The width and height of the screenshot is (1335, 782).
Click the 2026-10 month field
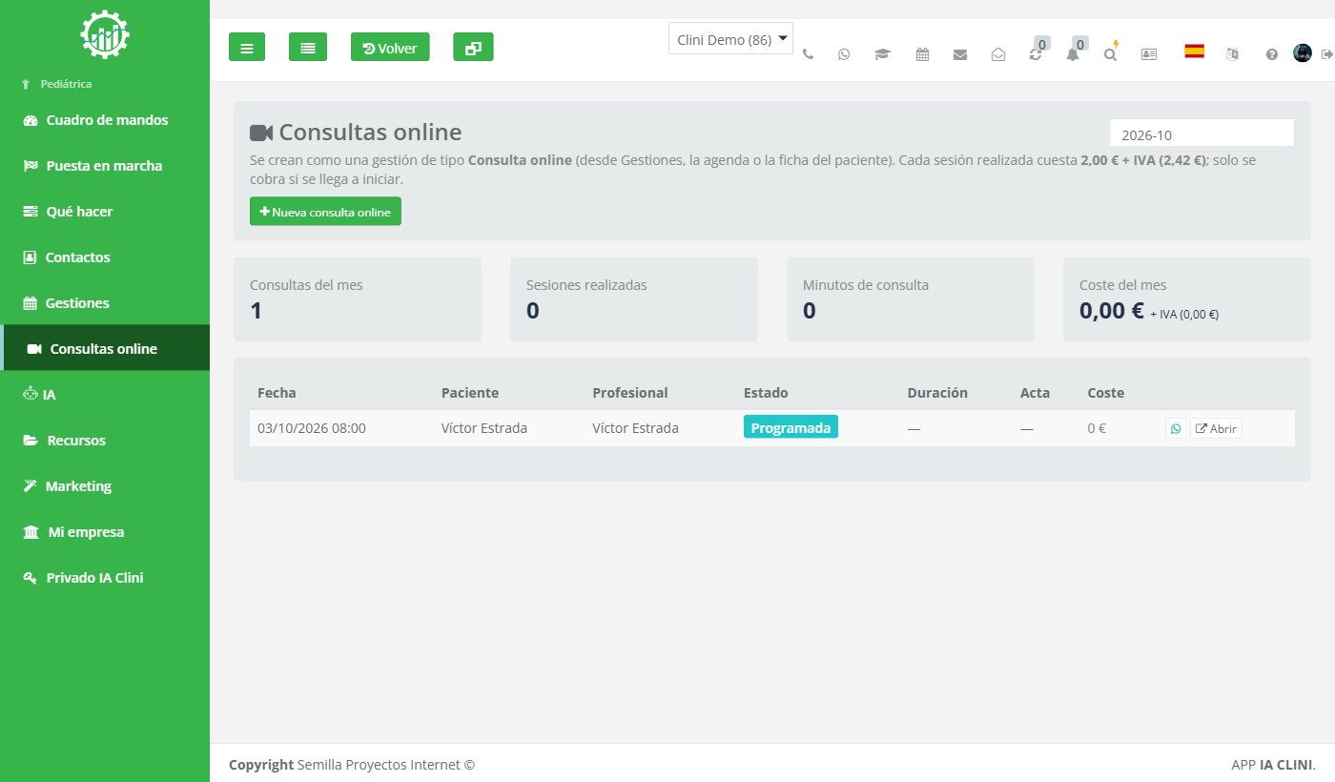pyautogui.click(x=1201, y=134)
